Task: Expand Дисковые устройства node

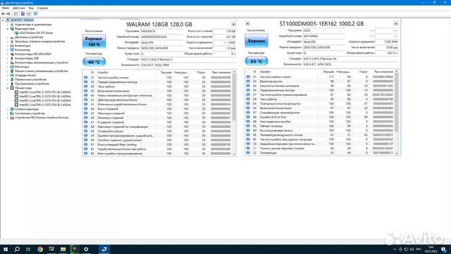Action: [x=8, y=37]
